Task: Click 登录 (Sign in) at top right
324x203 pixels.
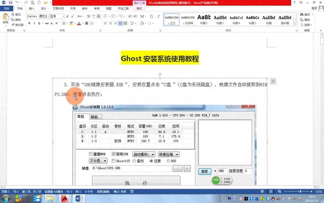Action: pos(314,8)
